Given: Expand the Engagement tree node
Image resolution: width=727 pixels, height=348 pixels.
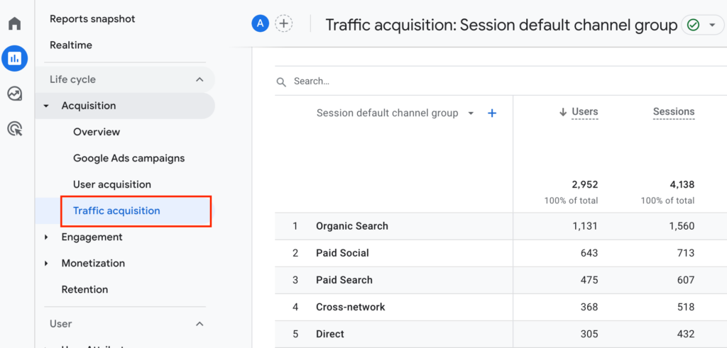Looking at the screenshot, I should pyautogui.click(x=46, y=237).
